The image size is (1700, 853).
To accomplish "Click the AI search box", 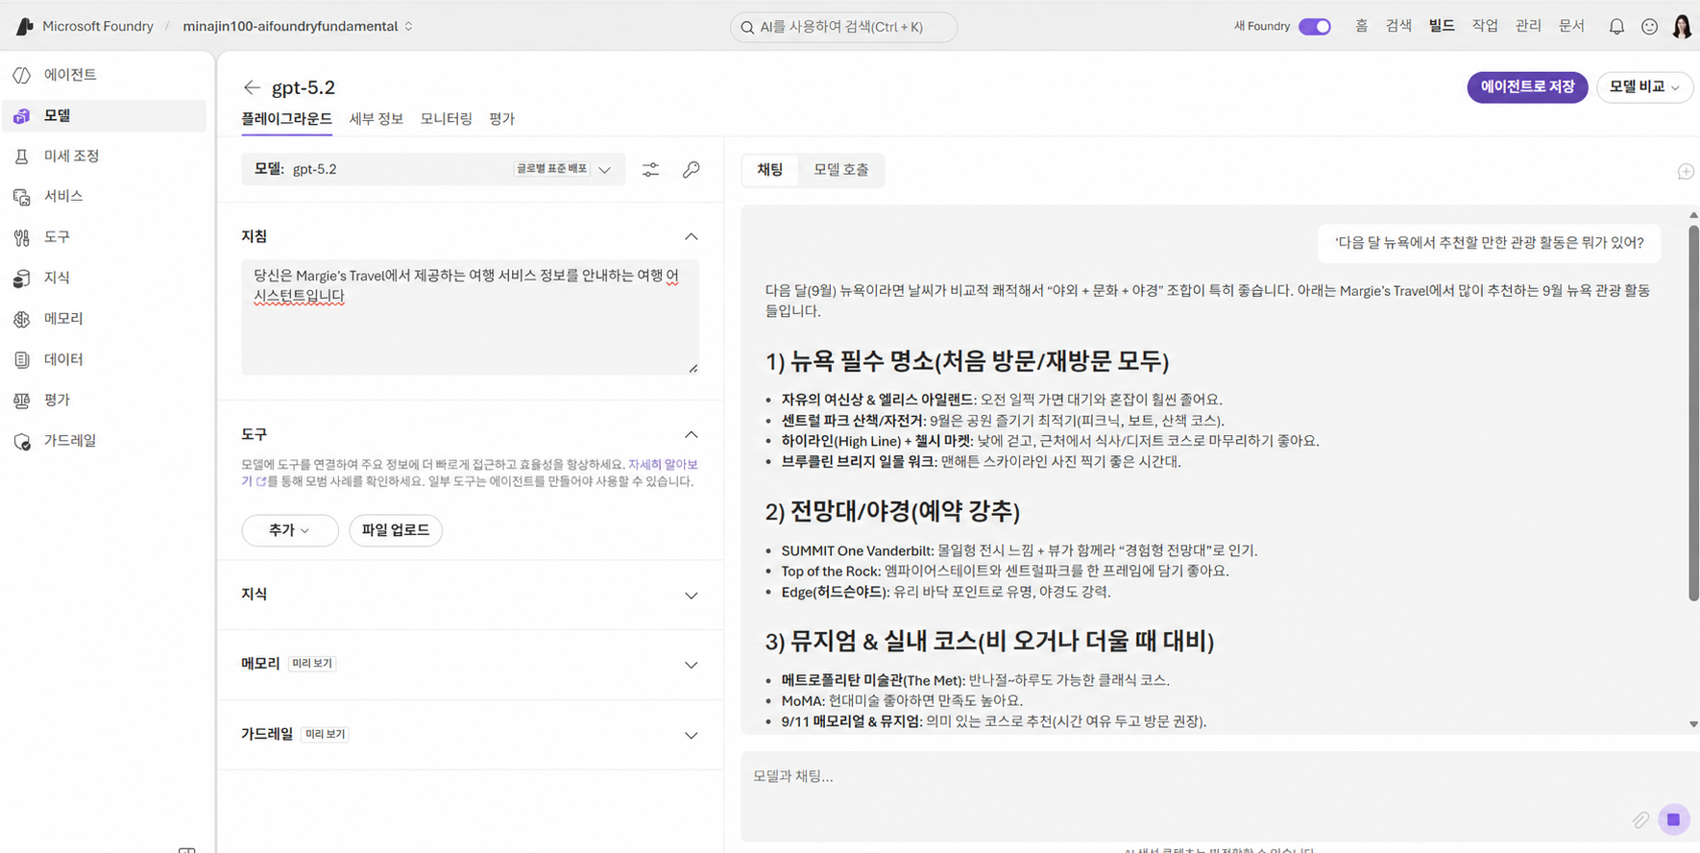I will 843,27.
